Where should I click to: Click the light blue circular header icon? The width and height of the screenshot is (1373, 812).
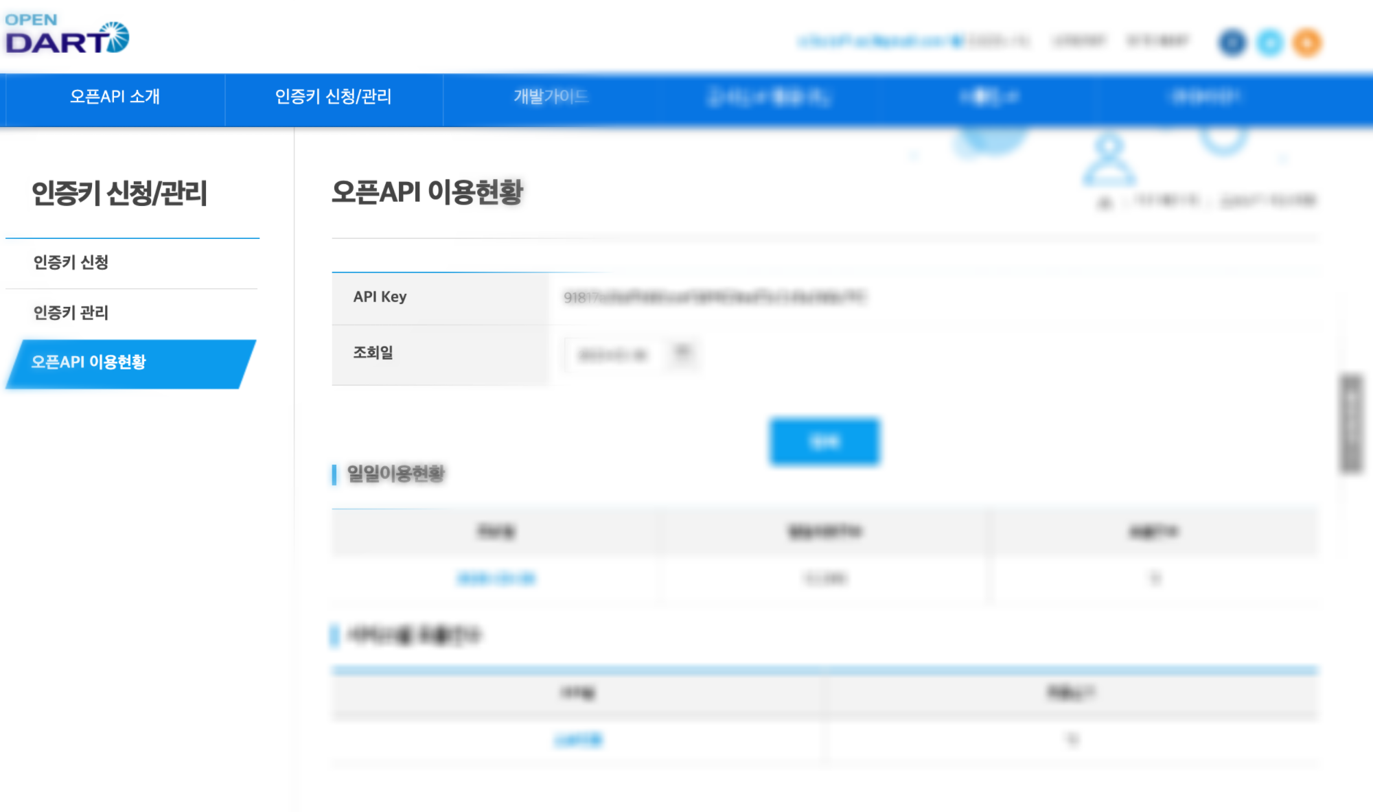pyautogui.click(x=1270, y=43)
